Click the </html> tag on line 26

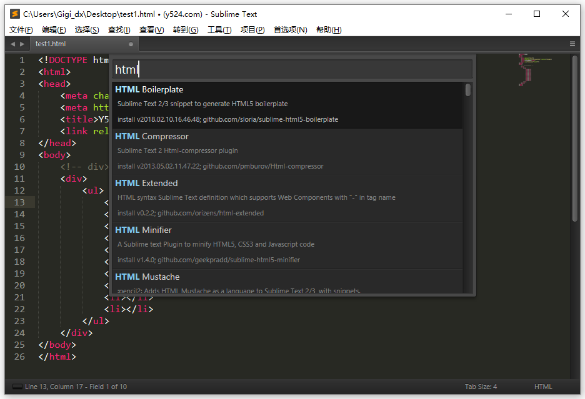click(57, 357)
